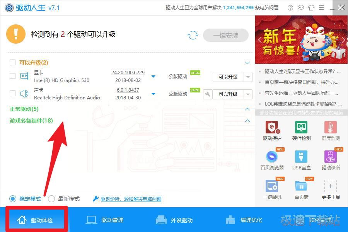Collapse the 可以升级 section chevron
348x232 pixels.
click(x=247, y=63)
